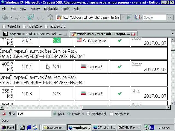Open the Forward button history dropdown

click(x=24, y=17)
